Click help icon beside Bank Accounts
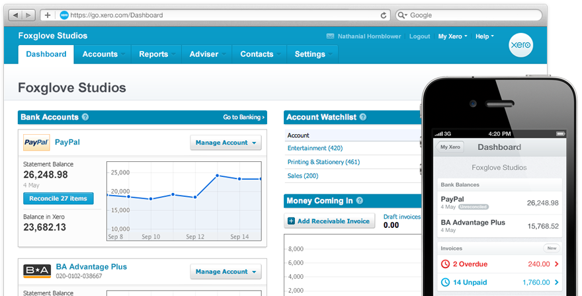 (85, 117)
